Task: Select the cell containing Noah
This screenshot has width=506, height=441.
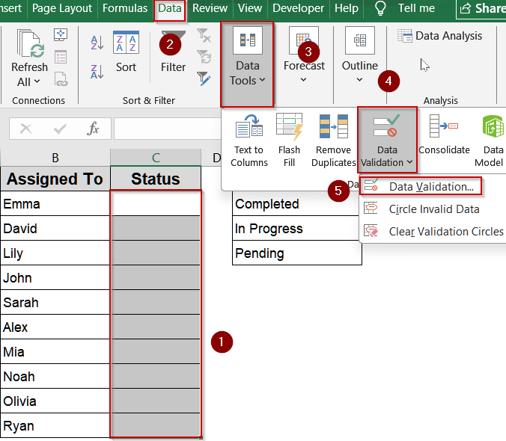Action: point(55,376)
